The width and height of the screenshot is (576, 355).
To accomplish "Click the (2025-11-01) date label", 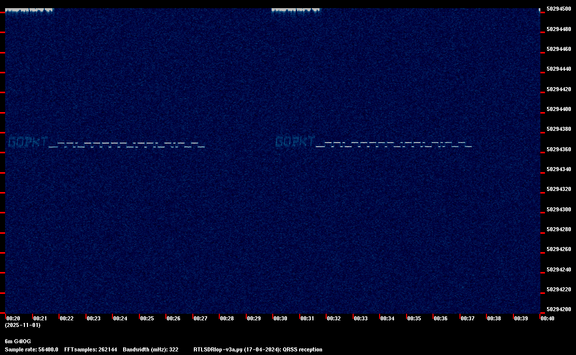I will coord(22,325).
